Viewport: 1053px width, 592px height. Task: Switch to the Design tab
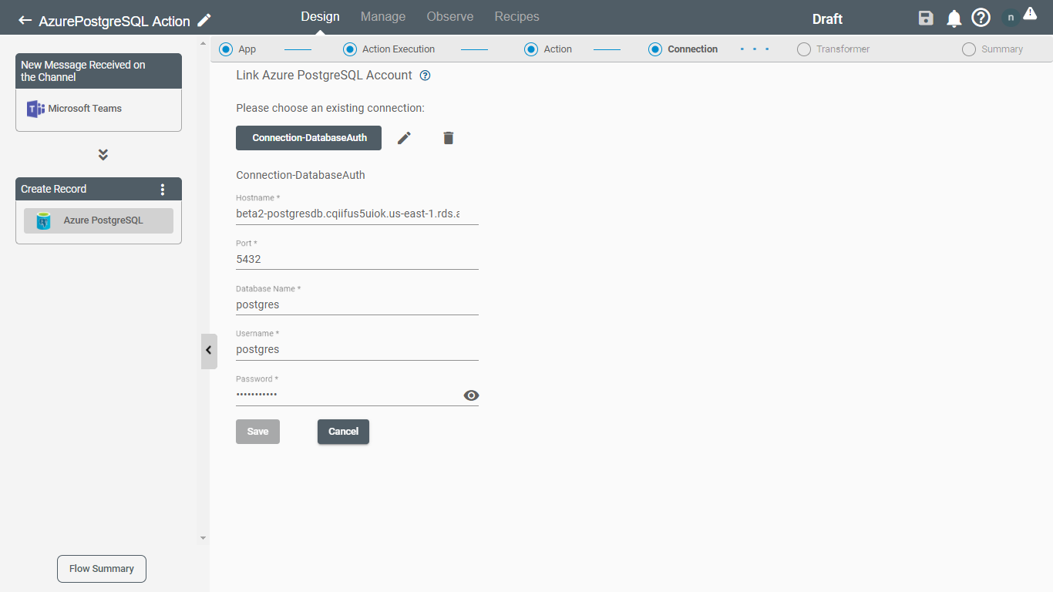[x=320, y=17]
